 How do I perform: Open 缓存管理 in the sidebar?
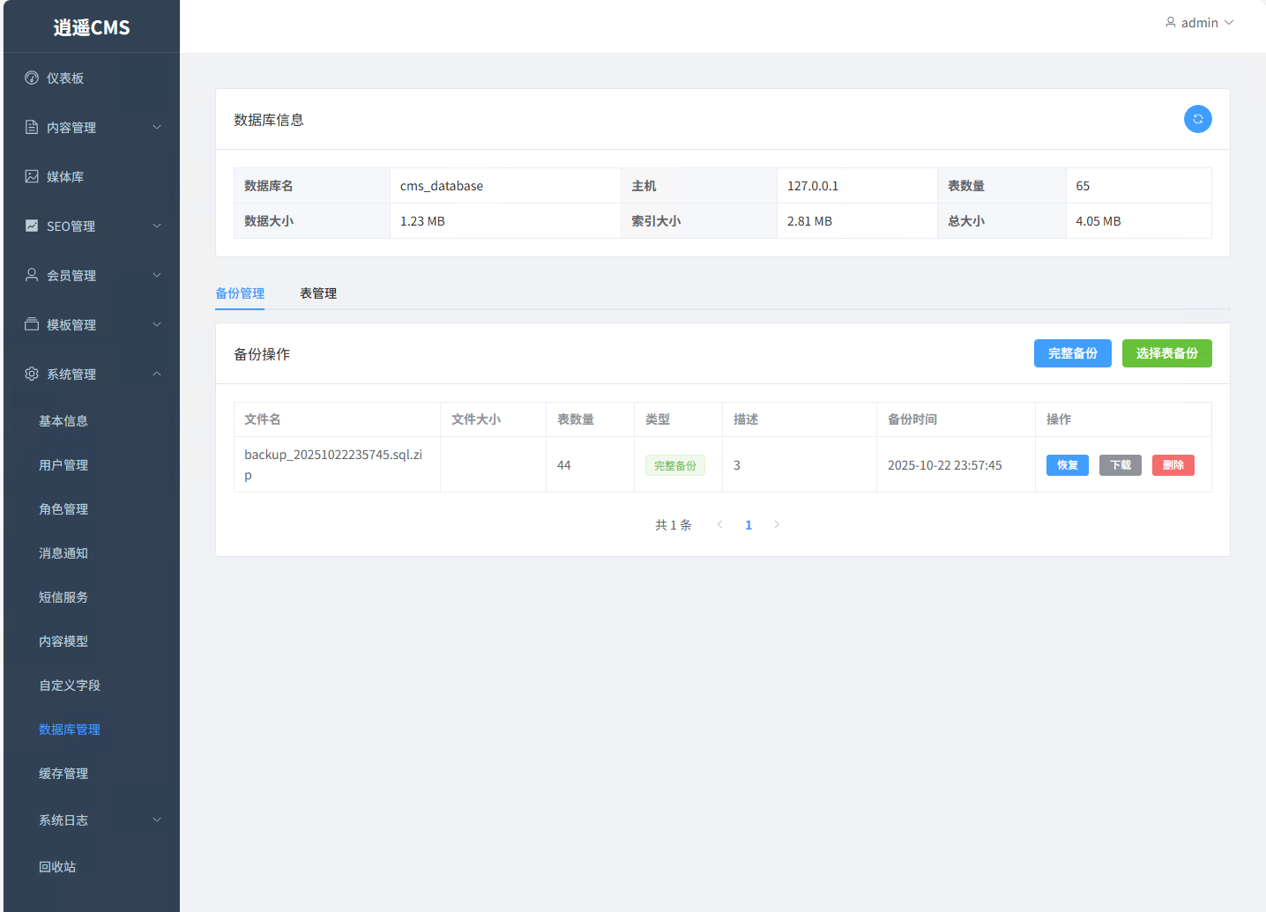point(63,774)
